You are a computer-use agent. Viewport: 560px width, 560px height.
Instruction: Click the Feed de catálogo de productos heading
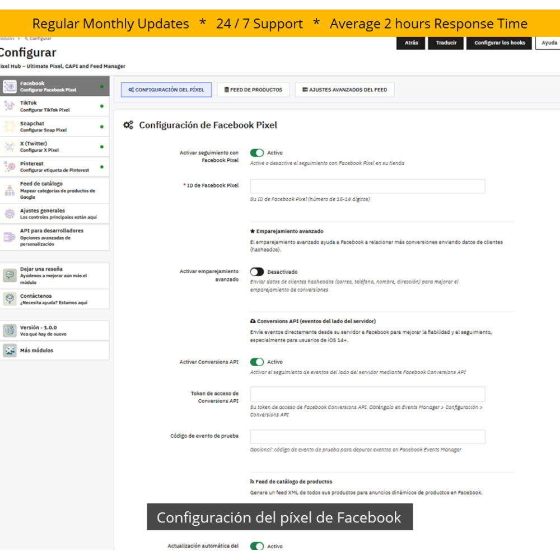click(x=291, y=482)
